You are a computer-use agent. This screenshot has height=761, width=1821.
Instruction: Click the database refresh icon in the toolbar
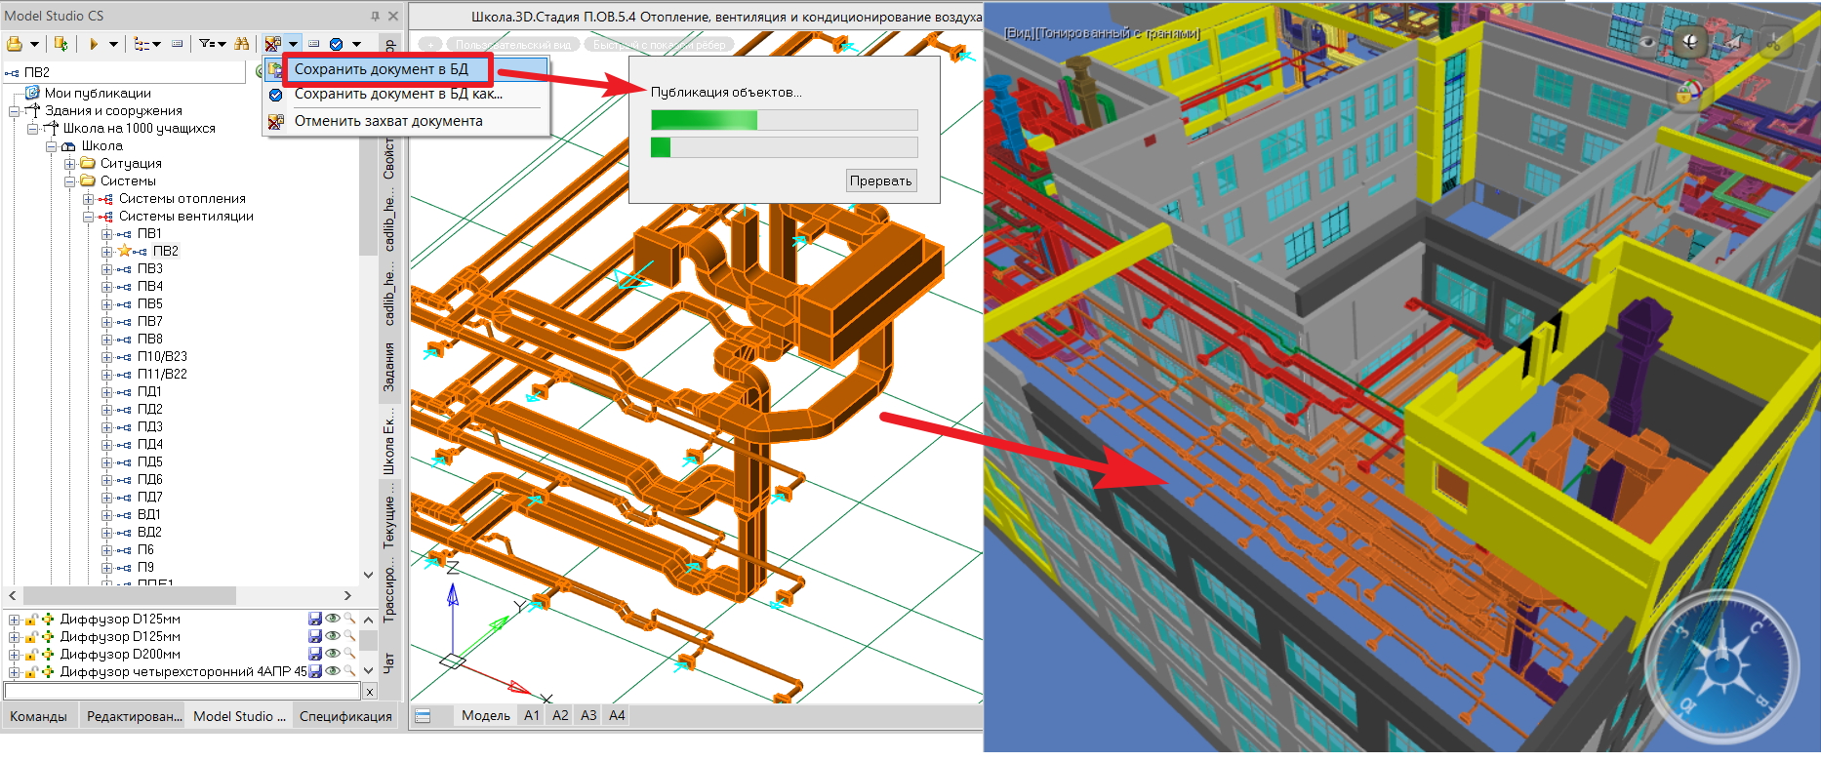point(61,44)
